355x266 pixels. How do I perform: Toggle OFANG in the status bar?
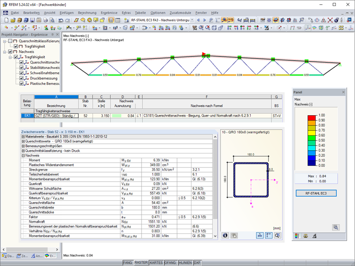click(x=170, y=263)
